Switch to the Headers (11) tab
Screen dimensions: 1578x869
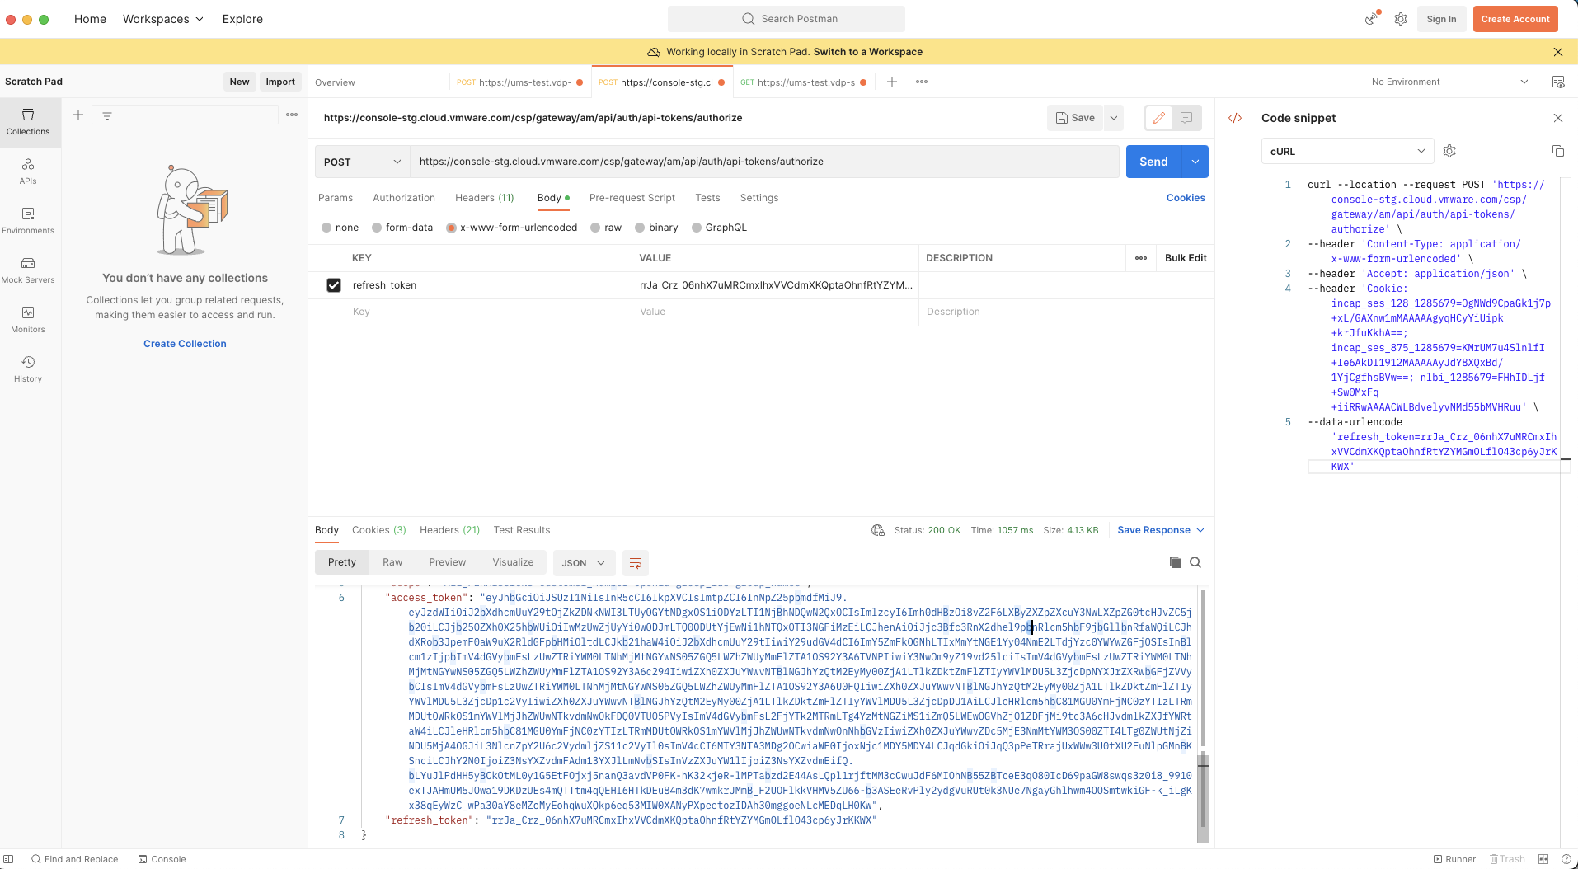point(485,198)
